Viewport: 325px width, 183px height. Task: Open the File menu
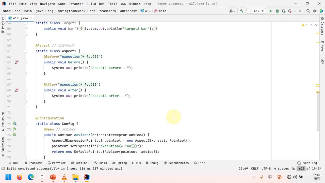12,4
